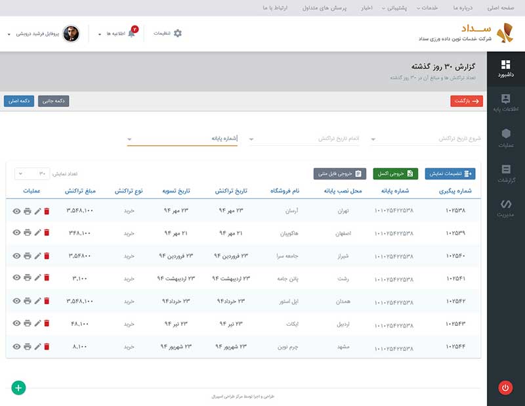This screenshot has height=406, width=525.
Task: Edit row 102544 with pencil icon
Action: (x=37, y=346)
